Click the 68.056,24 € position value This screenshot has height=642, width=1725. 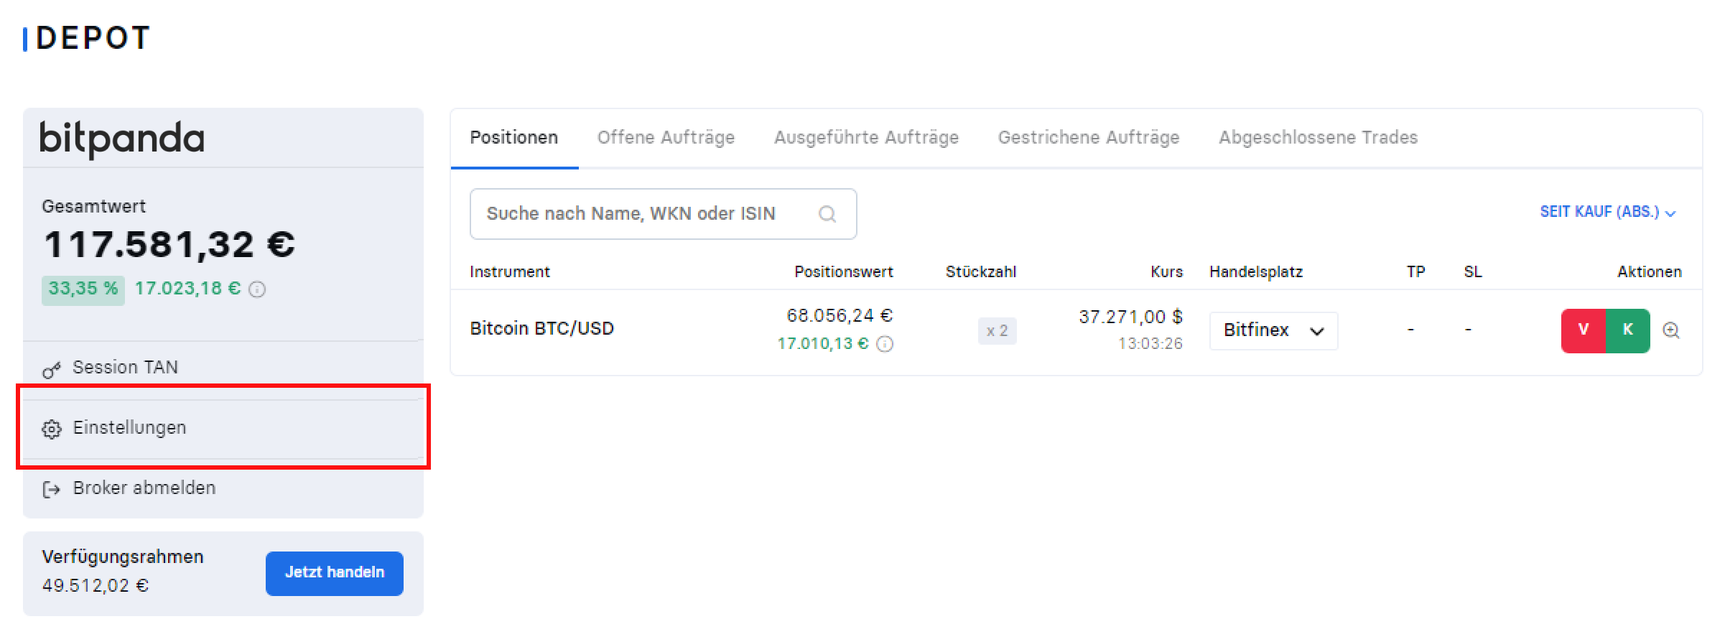pos(840,316)
